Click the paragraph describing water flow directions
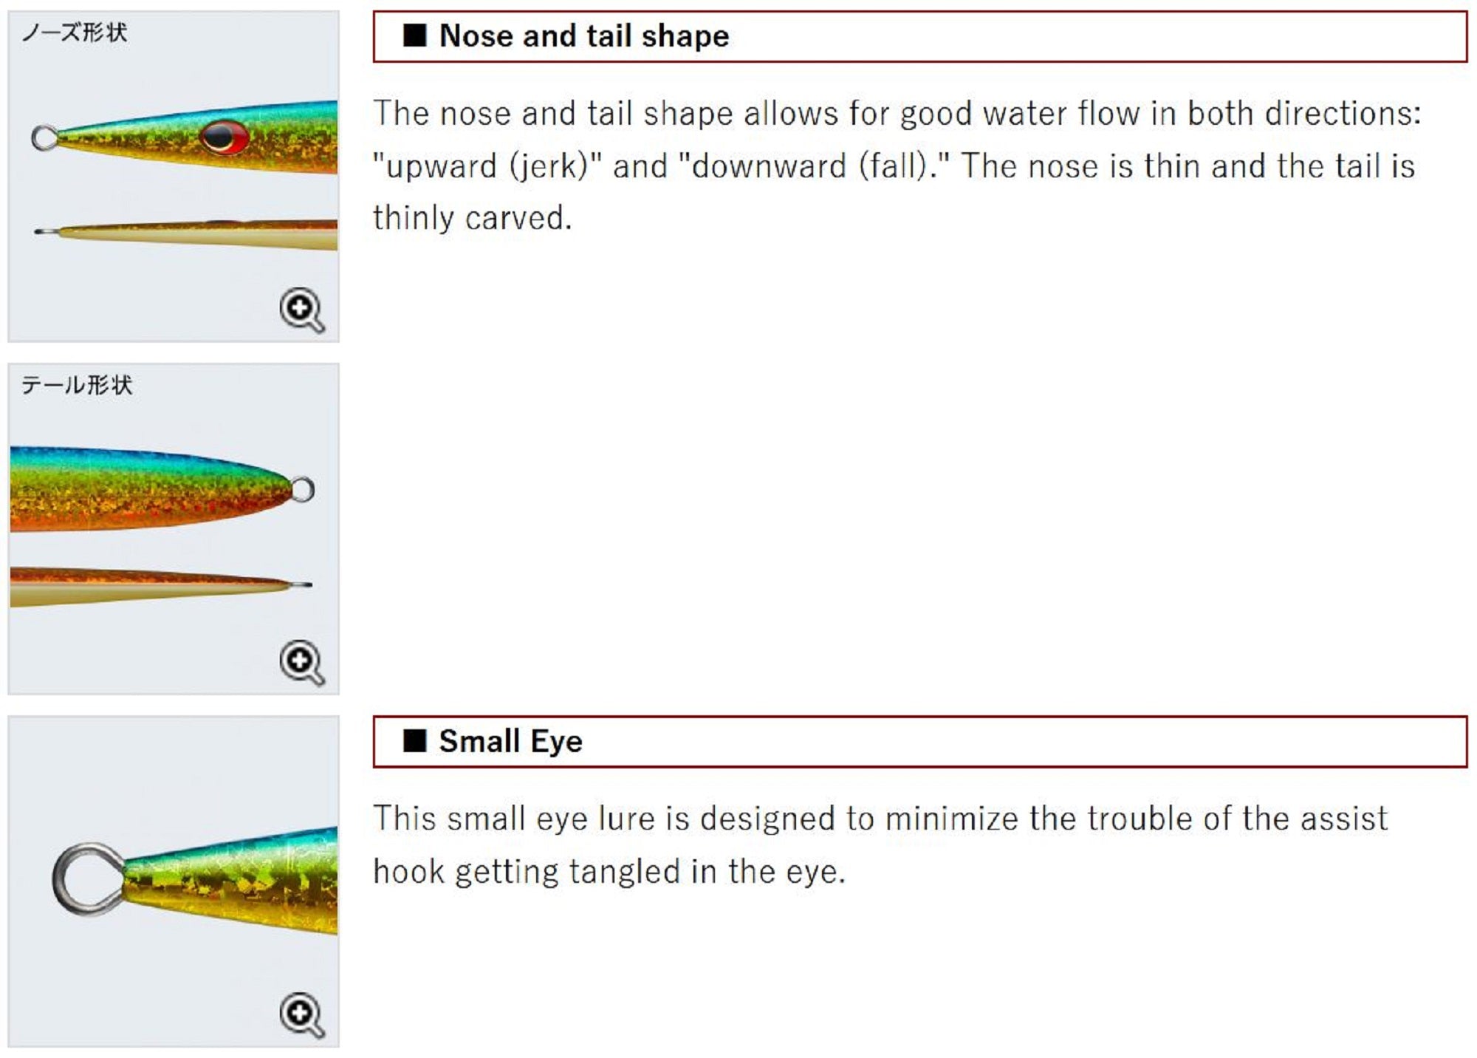This screenshot has height=1058, width=1477. 895,165
